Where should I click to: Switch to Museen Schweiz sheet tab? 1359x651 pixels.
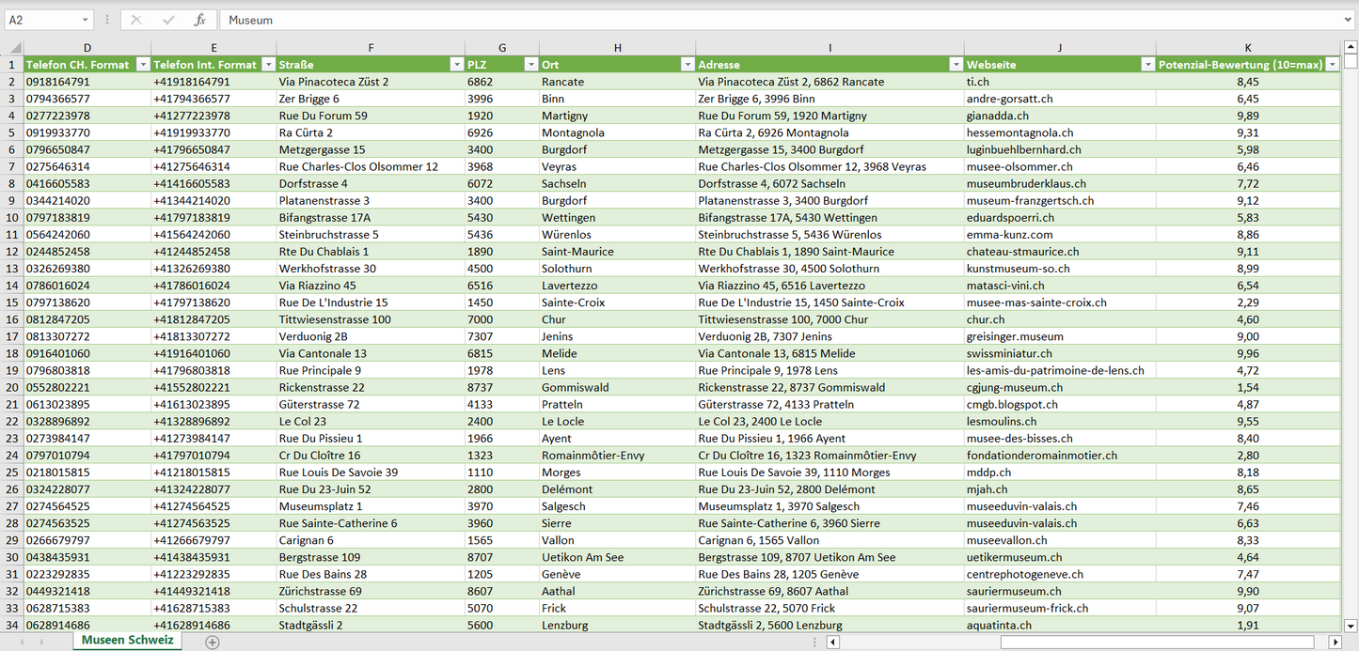(127, 641)
